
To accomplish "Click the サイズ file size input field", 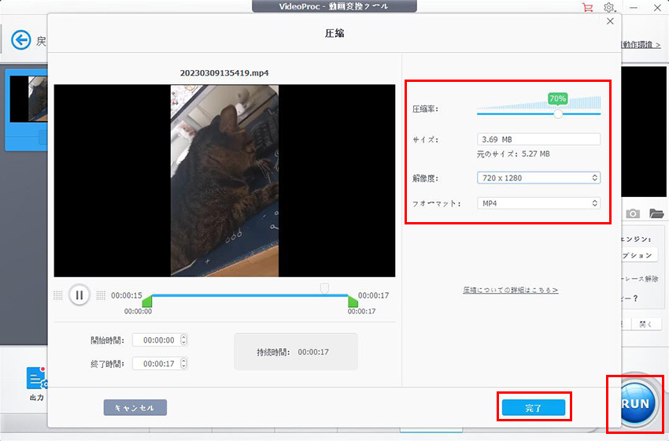I will click(538, 139).
